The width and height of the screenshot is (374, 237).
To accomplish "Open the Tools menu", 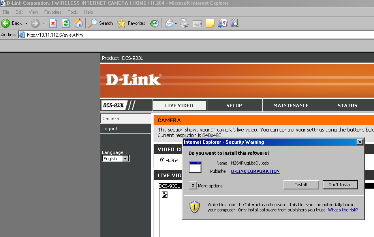I will click(73, 12).
